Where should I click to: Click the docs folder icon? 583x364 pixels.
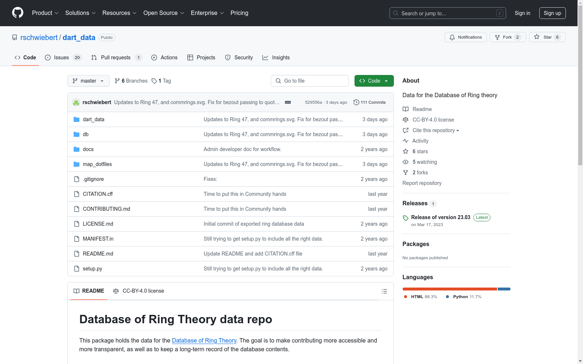[77, 149]
